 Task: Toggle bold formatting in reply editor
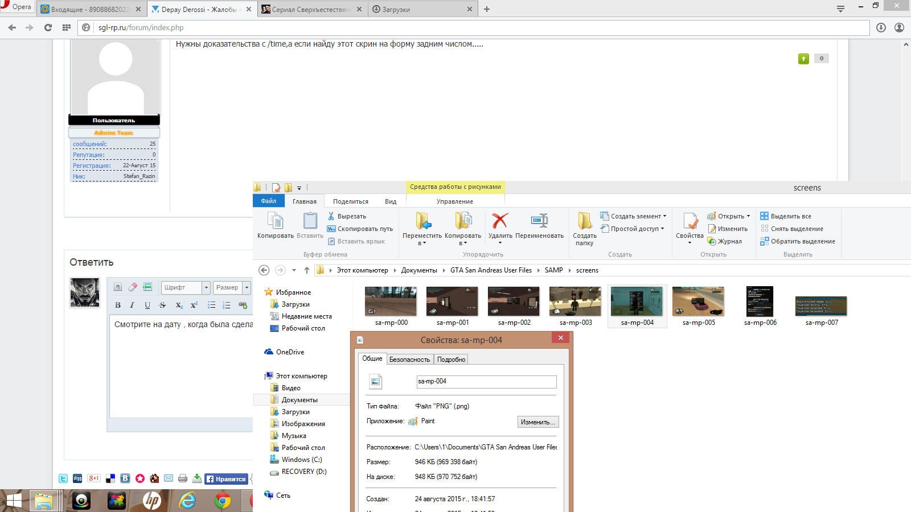pyautogui.click(x=118, y=305)
